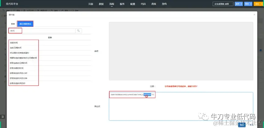This screenshot has height=128, width=264.
Task: Click the orange 发布 button
Action: click(x=257, y=4)
